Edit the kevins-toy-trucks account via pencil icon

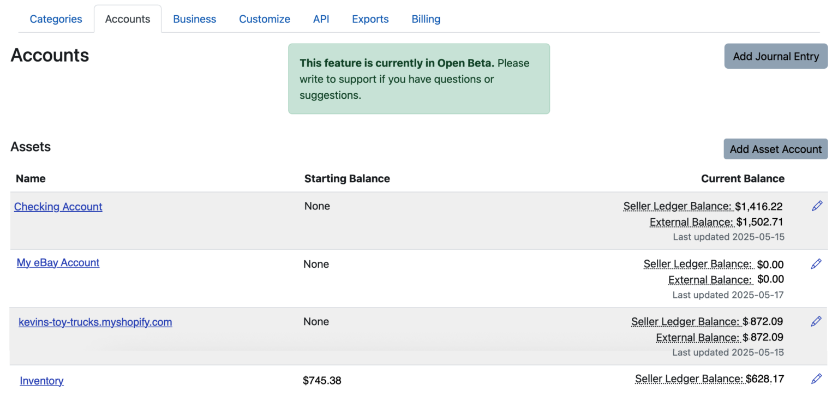pos(817,321)
